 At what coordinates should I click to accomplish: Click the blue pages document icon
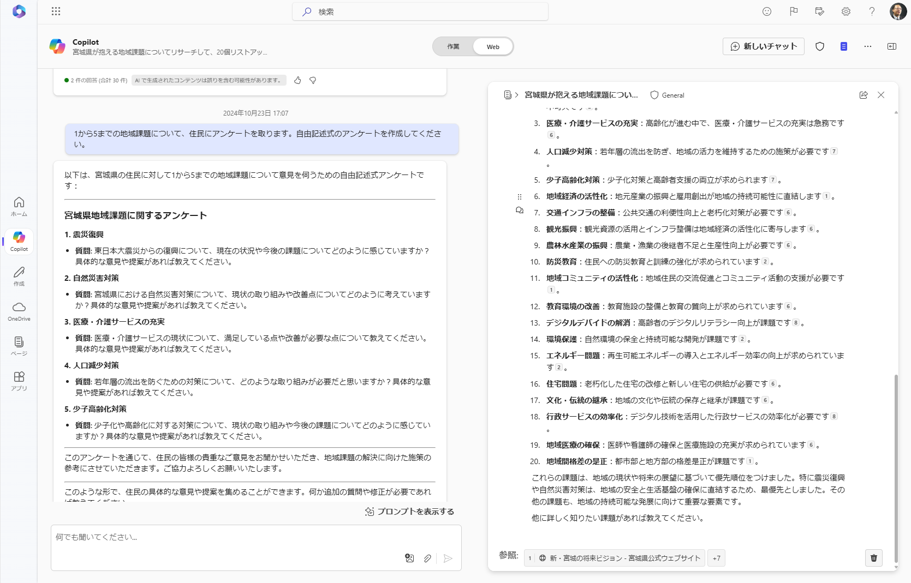click(x=843, y=46)
